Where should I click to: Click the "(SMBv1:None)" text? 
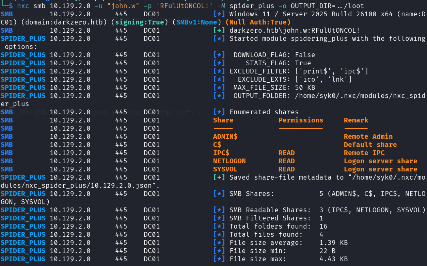click(196, 22)
